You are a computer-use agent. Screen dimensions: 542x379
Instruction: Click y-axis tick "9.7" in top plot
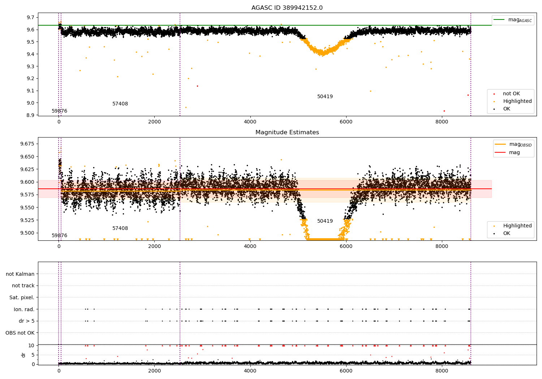pyautogui.click(x=31, y=18)
